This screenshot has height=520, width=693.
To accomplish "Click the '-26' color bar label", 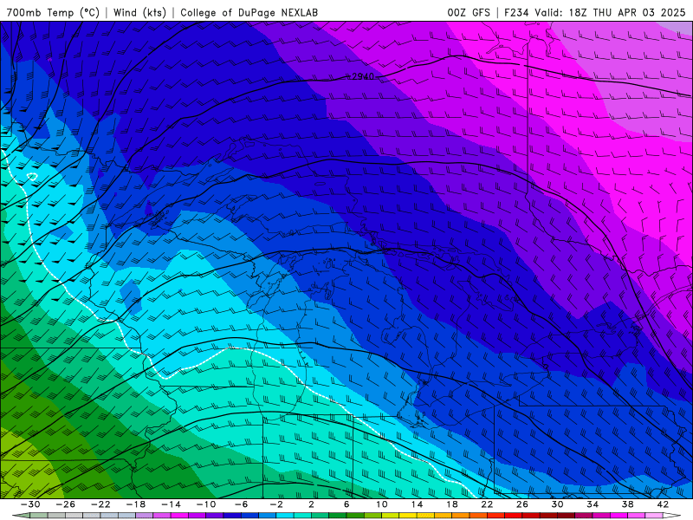I will (x=66, y=504).
